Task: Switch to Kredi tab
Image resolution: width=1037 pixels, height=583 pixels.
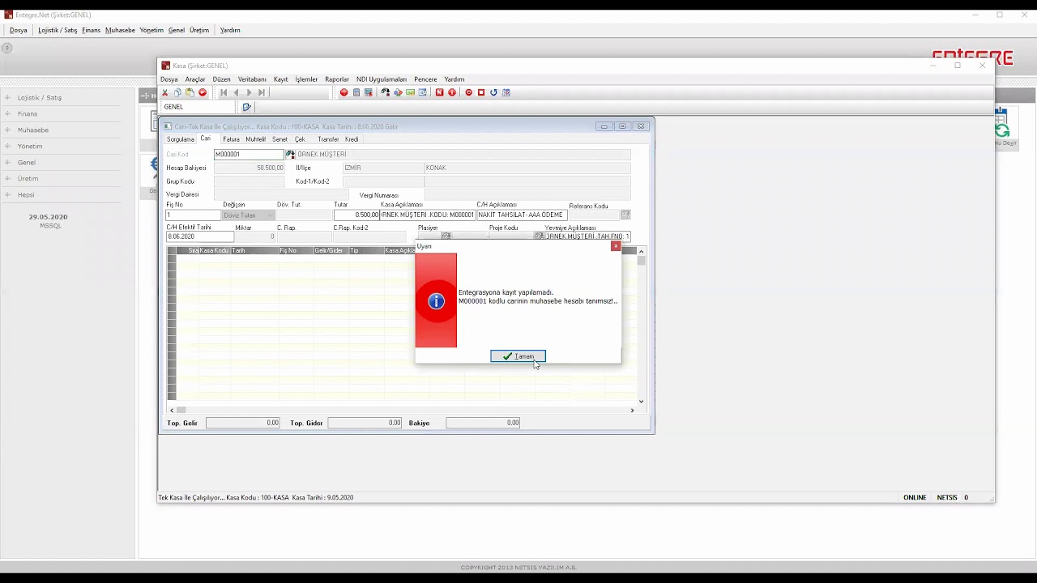Action: [352, 139]
